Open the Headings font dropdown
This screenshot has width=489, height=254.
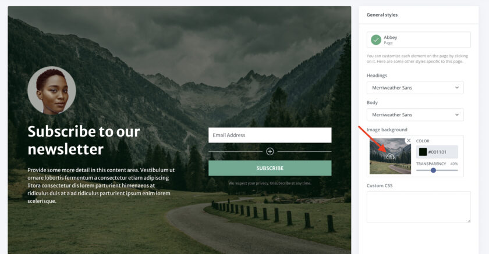415,88
